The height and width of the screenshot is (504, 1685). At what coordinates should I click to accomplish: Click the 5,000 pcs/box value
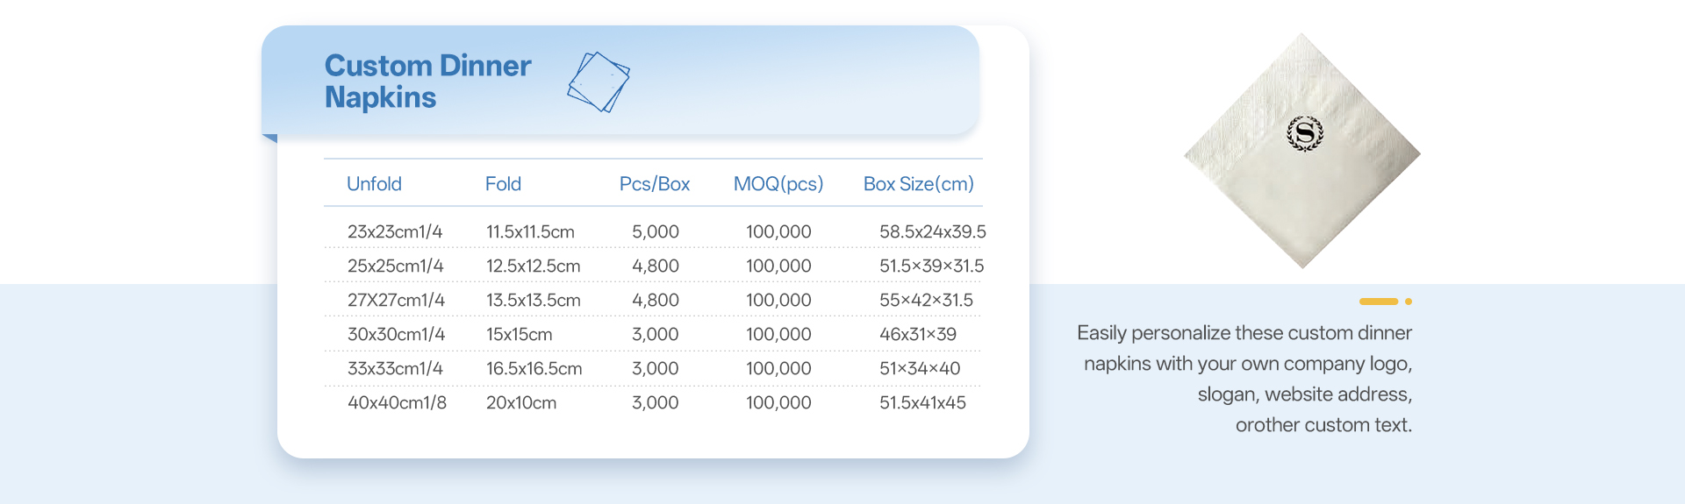coord(656,232)
